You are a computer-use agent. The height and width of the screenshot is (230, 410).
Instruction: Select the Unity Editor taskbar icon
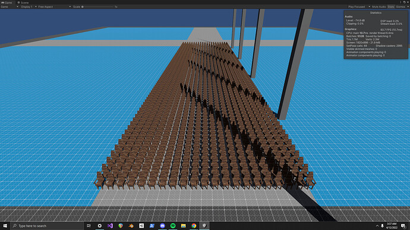(204, 226)
